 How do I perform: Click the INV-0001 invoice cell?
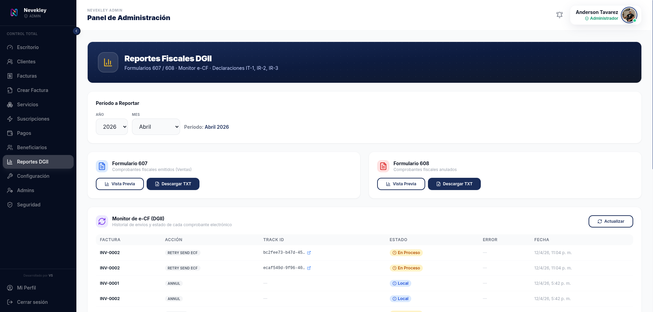pyautogui.click(x=109, y=283)
